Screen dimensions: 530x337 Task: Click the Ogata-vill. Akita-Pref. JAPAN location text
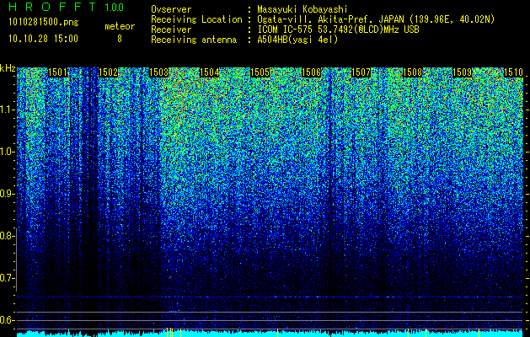point(376,19)
